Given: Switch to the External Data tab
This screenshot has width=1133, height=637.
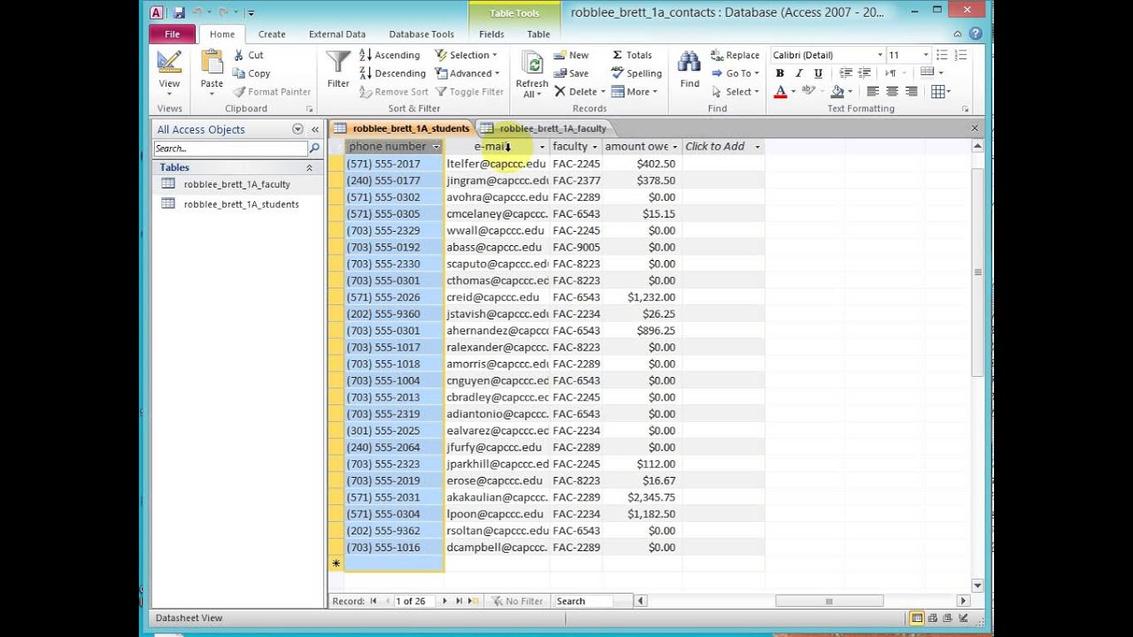Looking at the screenshot, I should (x=337, y=34).
